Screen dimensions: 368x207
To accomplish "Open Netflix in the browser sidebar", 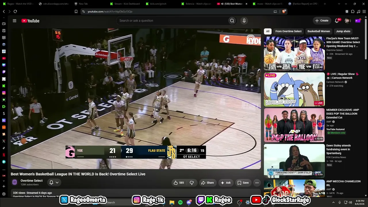I will [4, 155].
